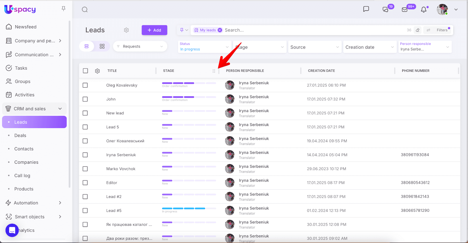
Task: Open table column settings gear icon
Action: pyautogui.click(x=97, y=71)
